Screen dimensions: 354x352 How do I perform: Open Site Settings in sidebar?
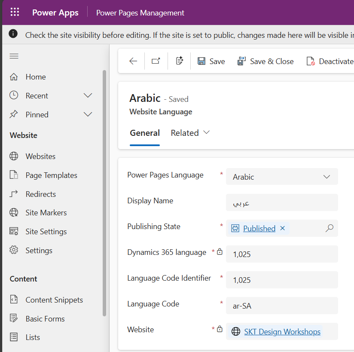pyautogui.click(x=46, y=232)
